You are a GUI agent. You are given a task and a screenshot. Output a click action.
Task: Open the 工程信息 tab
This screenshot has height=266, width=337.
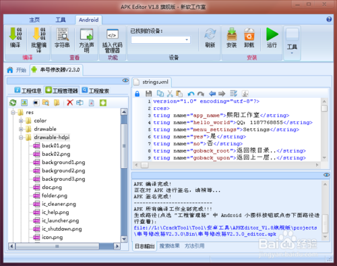pos(28,90)
